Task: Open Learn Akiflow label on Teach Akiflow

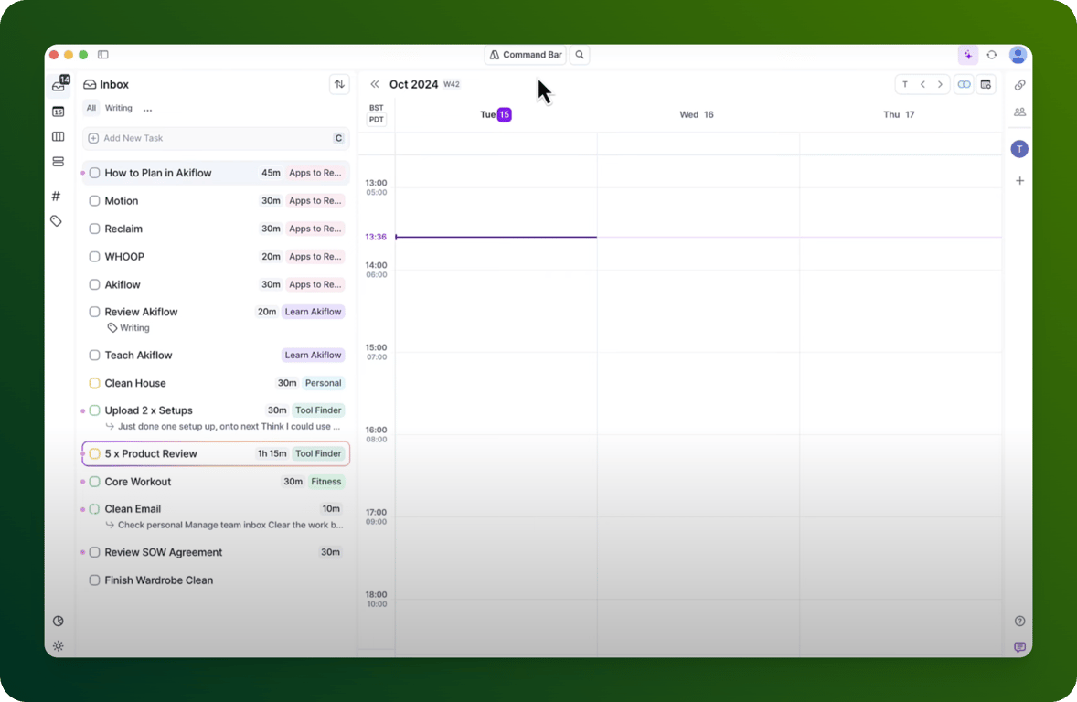Action: (314, 356)
